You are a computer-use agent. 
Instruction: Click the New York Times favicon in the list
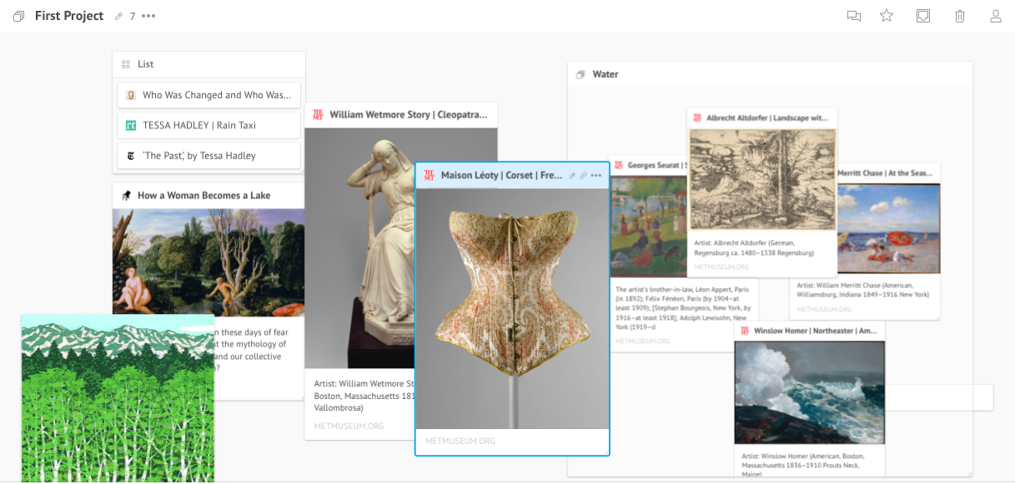pyautogui.click(x=131, y=155)
